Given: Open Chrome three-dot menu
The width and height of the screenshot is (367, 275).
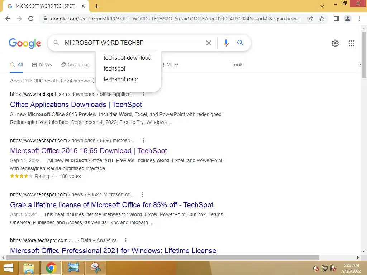Looking at the screenshot, I should [x=359, y=19].
